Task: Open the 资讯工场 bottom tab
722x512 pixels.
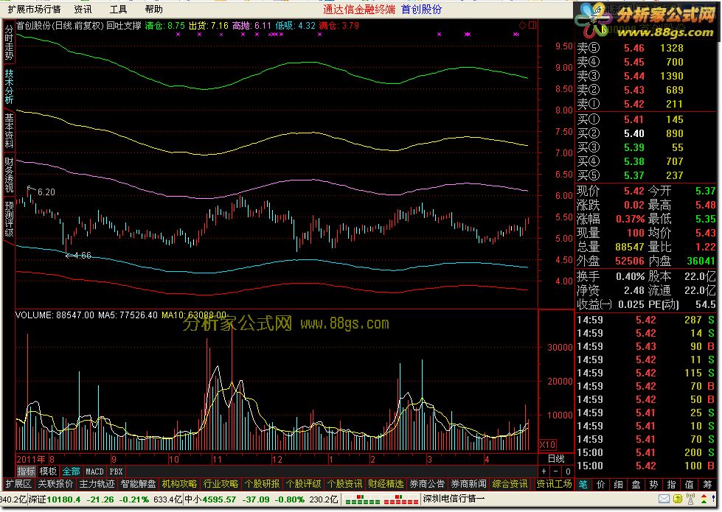Action: click(555, 484)
